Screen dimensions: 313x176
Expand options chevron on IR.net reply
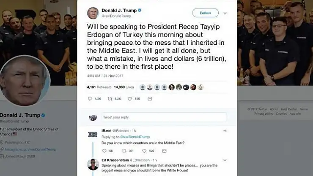[x=225, y=131]
